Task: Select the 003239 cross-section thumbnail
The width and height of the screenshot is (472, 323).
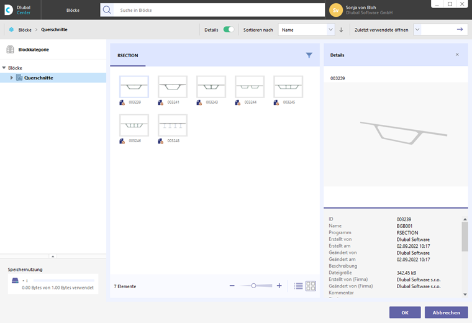Action: [134, 87]
